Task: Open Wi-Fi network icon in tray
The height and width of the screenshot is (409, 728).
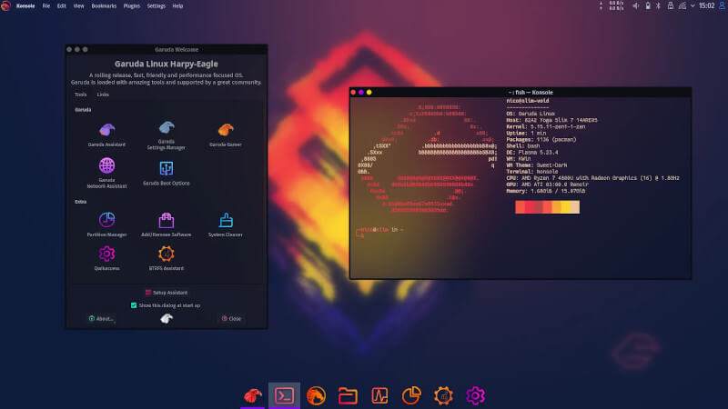Action: pyautogui.click(x=682, y=6)
